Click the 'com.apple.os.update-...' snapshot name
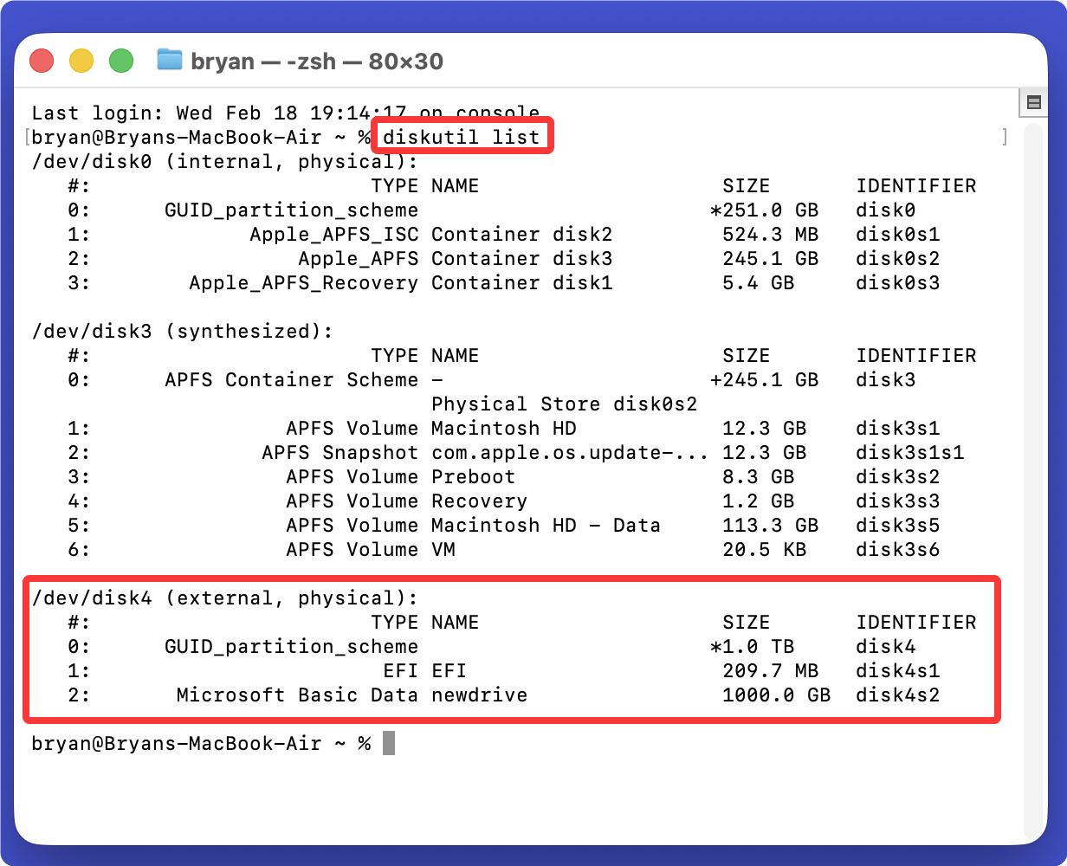 (569, 452)
